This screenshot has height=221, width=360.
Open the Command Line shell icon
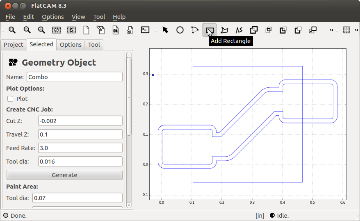pos(145,30)
